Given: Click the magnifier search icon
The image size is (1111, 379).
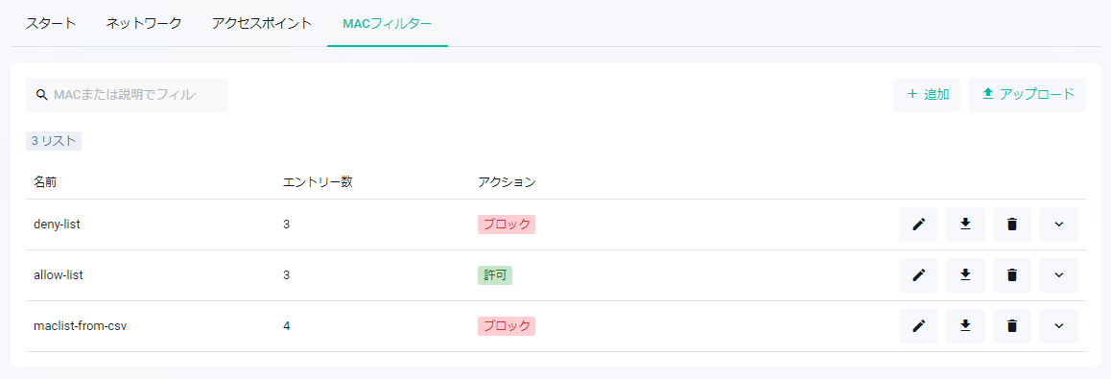Looking at the screenshot, I should click(x=41, y=95).
